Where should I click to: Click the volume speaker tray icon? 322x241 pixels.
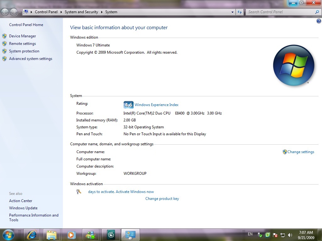pos(290,235)
